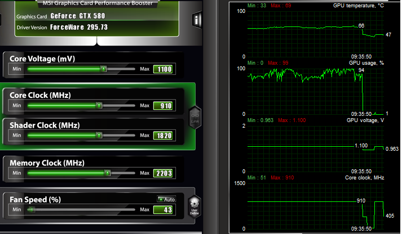The width and height of the screenshot is (402, 234).
Task: Click the GeForce GTX 580 card name
Action: click(x=78, y=16)
